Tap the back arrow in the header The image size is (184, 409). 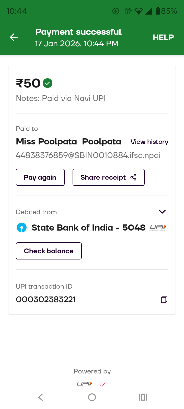point(14,38)
